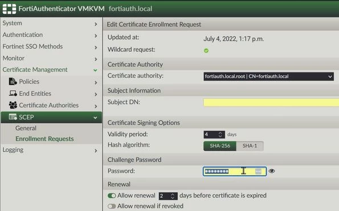
Task: Expand the Logging menu chevron
Action: click(96, 151)
